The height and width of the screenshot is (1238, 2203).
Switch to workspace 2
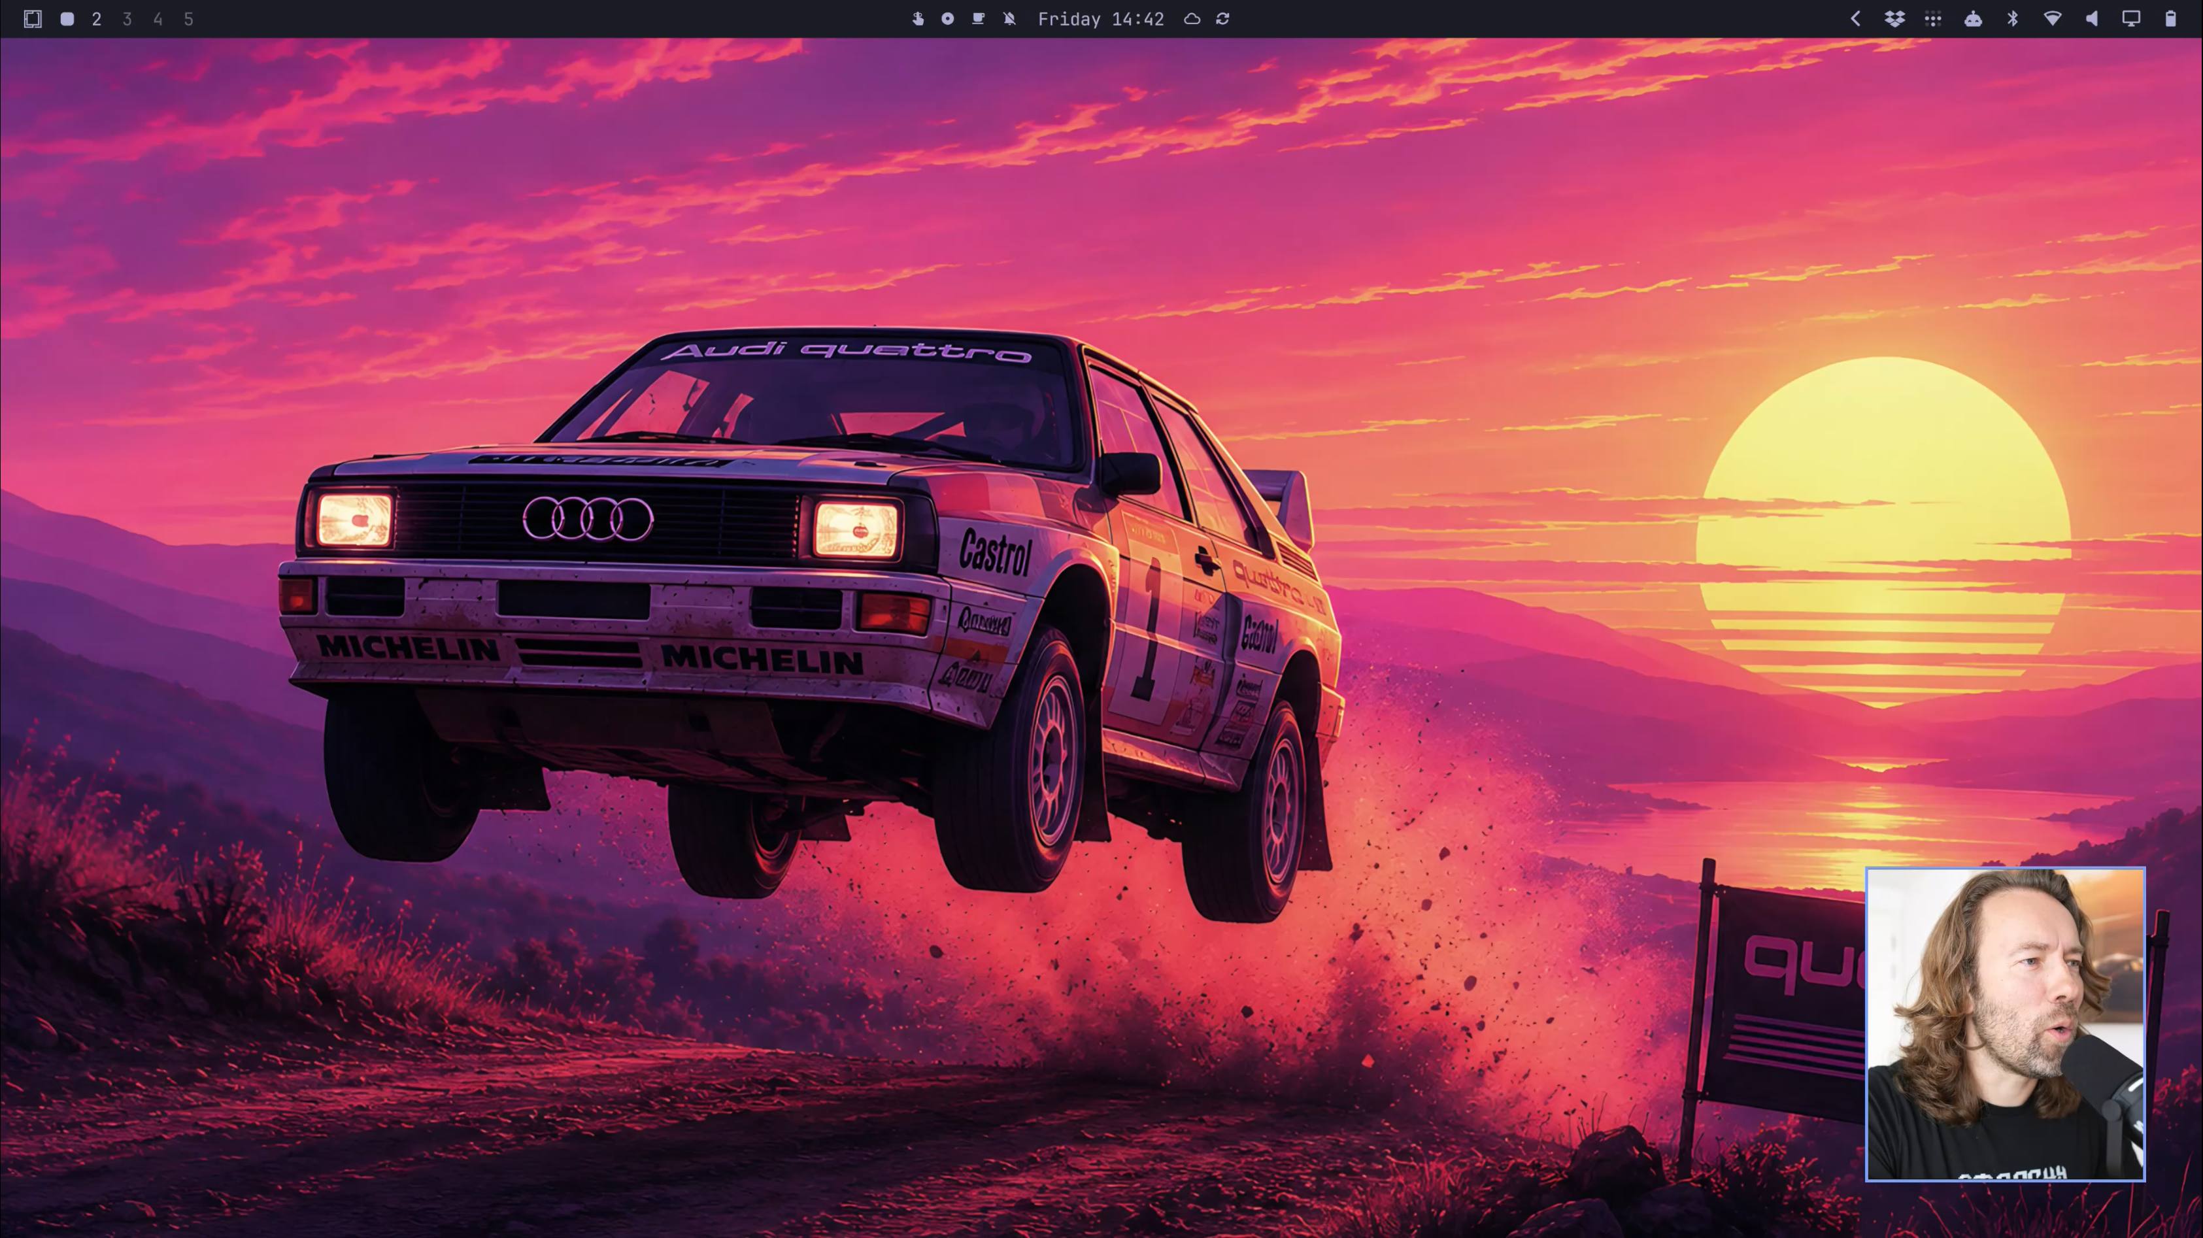click(97, 19)
